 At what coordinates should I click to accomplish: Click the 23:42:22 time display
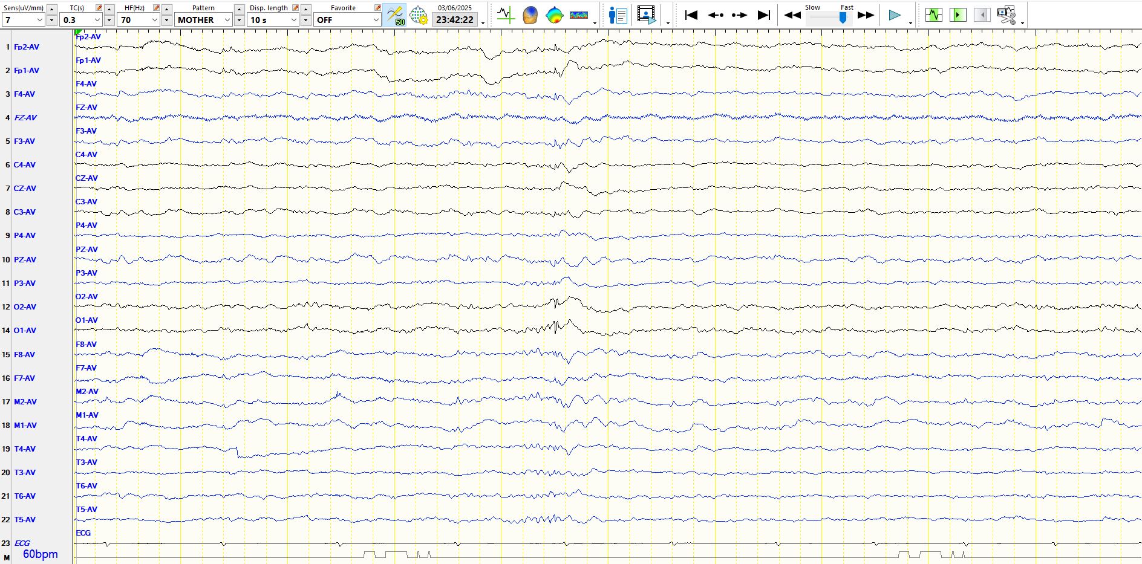455,20
